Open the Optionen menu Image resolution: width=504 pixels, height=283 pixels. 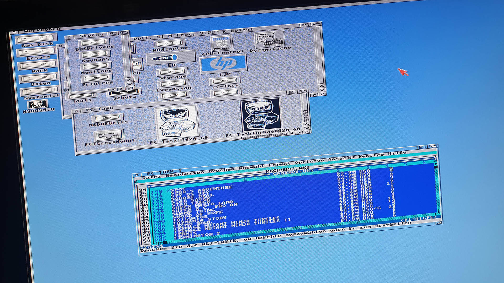click(309, 161)
